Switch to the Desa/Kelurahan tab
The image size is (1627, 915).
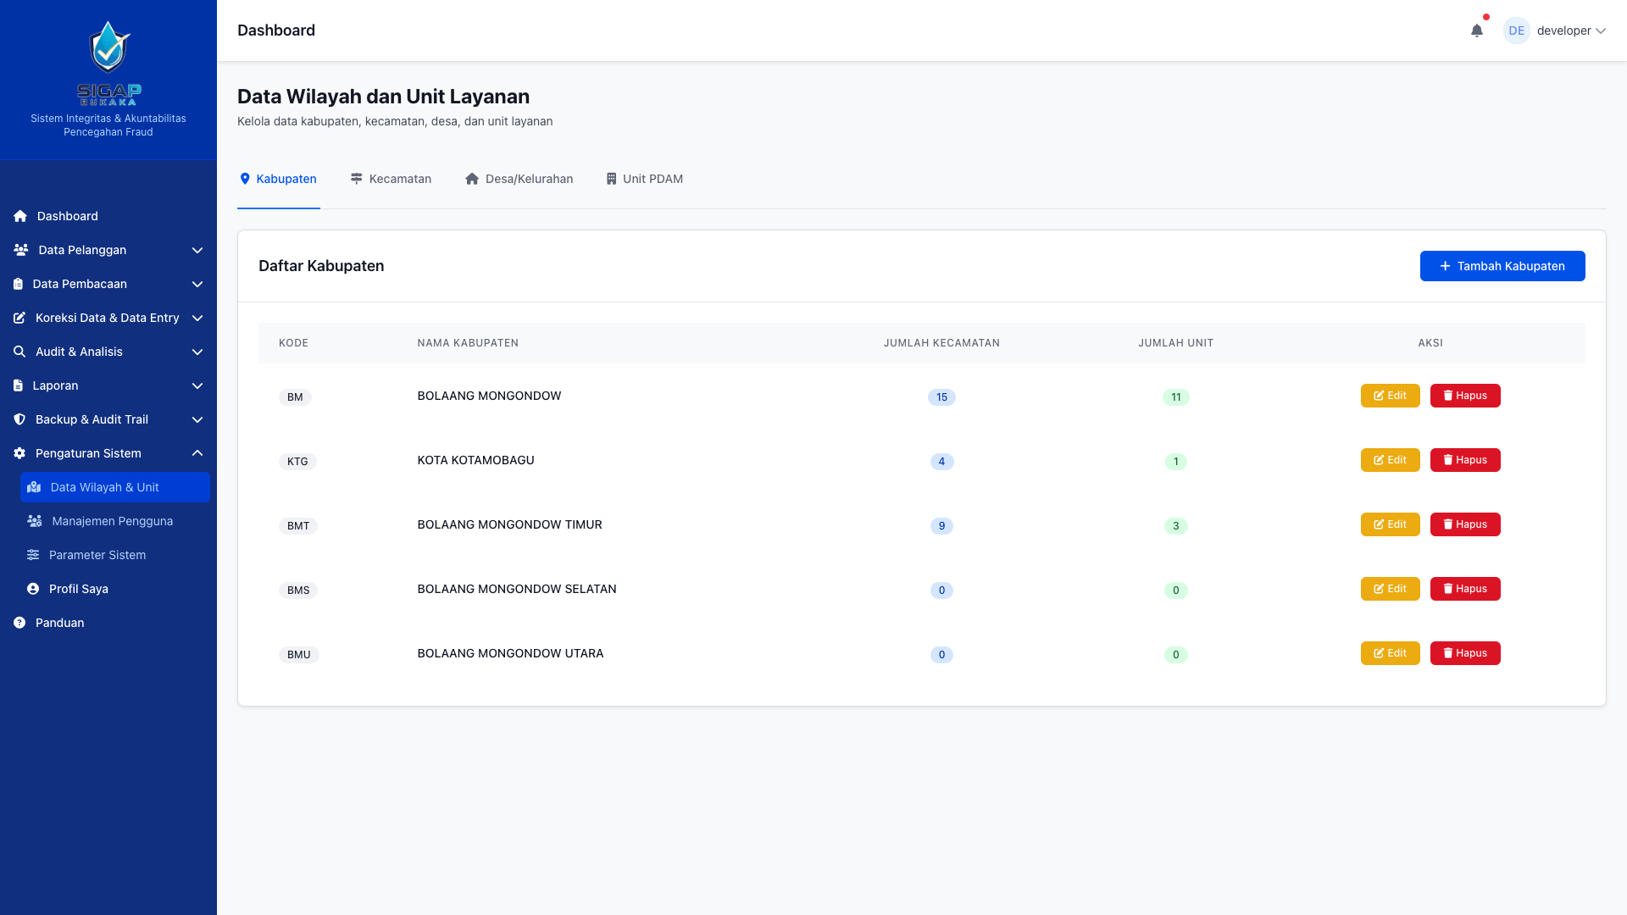[x=519, y=179]
